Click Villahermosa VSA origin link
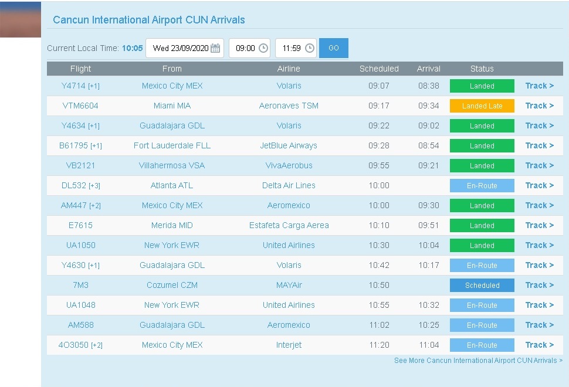 click(172, 165)
